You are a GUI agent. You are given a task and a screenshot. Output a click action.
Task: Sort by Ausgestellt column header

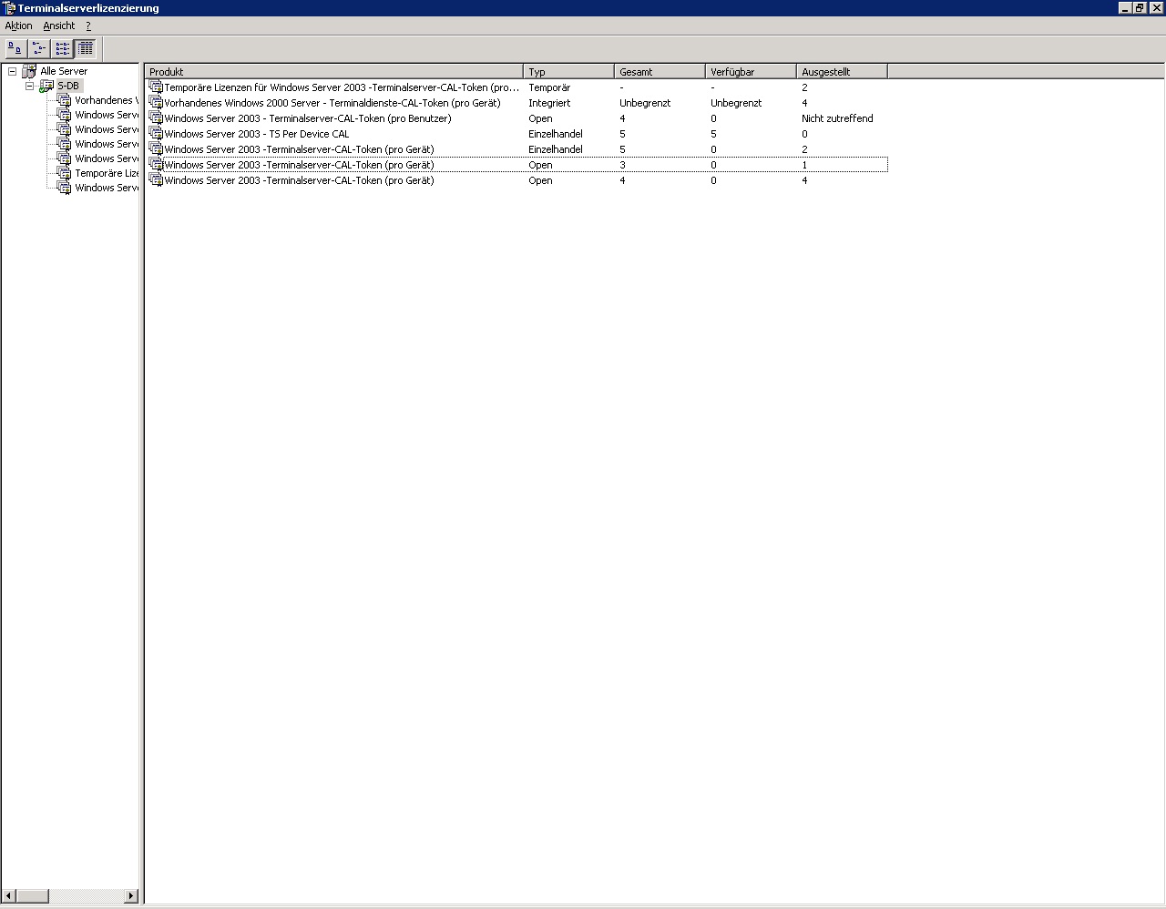[x=843, y=71]
